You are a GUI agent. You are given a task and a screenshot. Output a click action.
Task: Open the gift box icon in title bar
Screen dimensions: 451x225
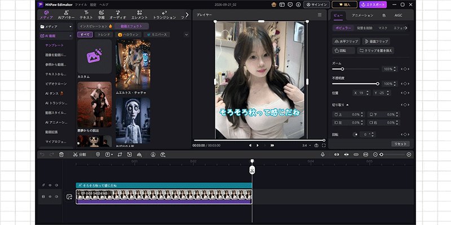click(273, 4)
